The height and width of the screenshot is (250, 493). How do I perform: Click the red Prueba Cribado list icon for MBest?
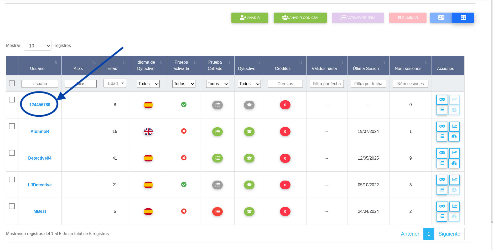217,211
